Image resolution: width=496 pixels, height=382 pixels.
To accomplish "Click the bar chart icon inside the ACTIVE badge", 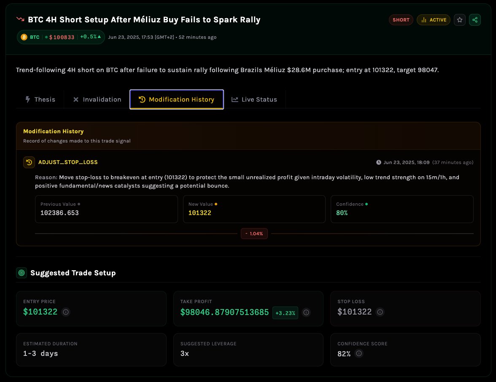I will coord(423,20).
